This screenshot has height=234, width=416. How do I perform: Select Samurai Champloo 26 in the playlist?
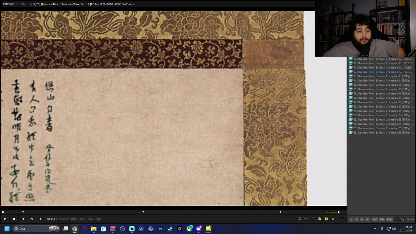381,133
